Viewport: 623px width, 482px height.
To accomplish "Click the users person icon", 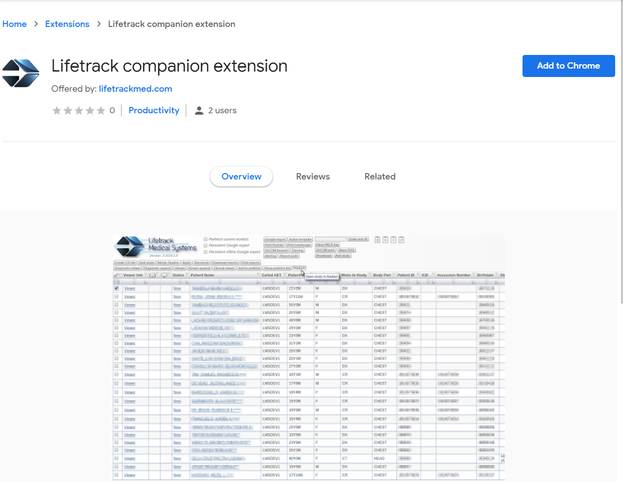I will (x=199, y=110).
